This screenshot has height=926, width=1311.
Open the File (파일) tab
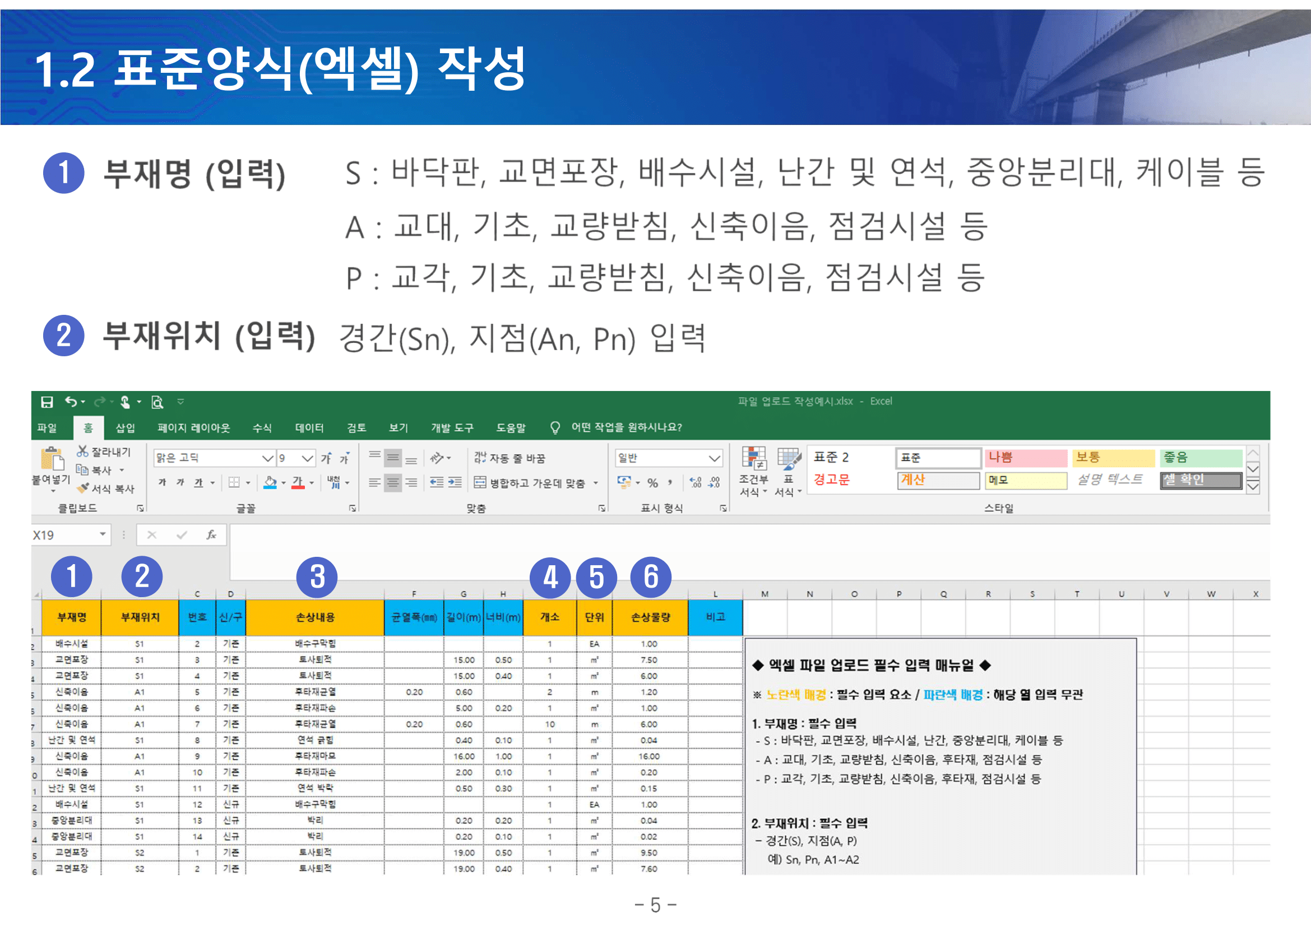click(47, 428)
